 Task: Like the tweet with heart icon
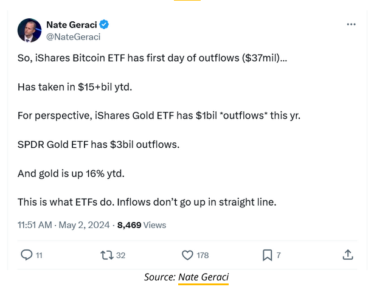(187, 255)
